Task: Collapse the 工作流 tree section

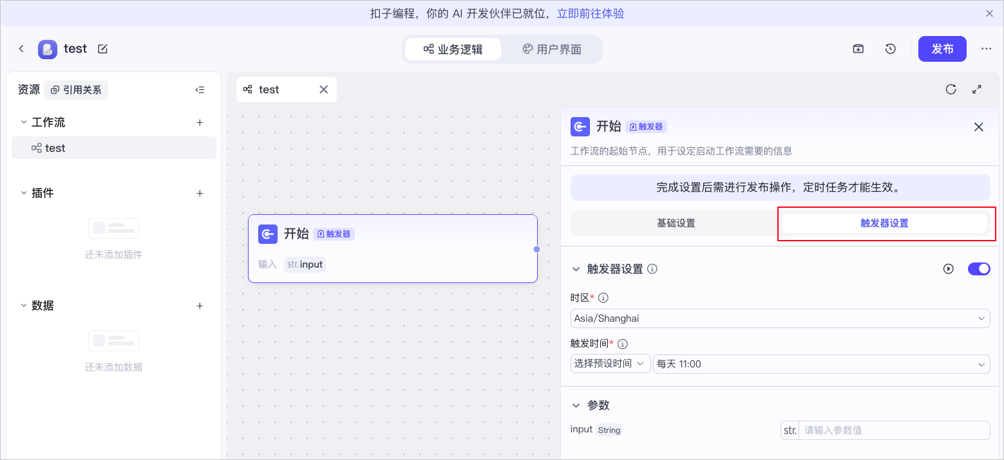Action: [x=24, y=122]
